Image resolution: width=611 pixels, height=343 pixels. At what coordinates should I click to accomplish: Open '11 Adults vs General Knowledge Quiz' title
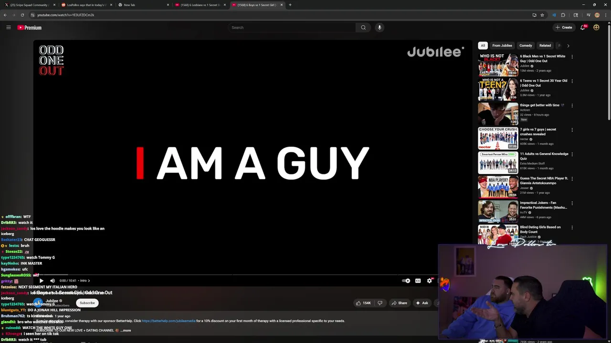[x=544, y=156]
